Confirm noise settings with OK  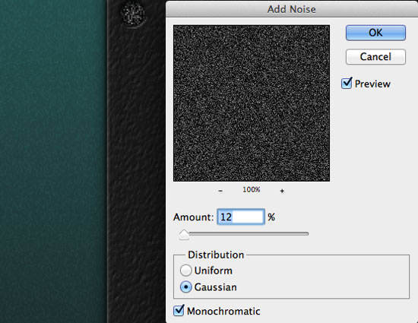click(375, 33)
